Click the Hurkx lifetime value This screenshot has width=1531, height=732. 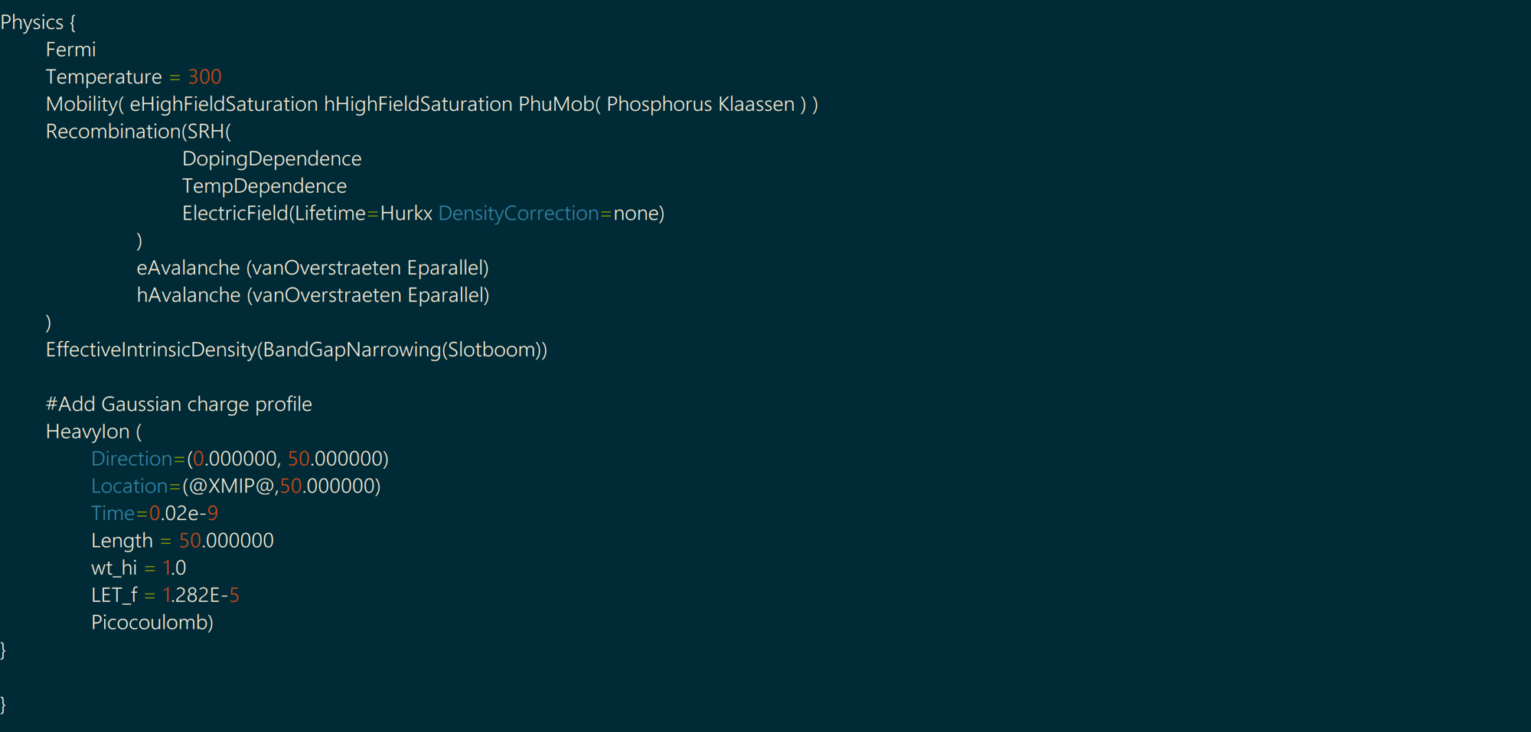point(406,213)
